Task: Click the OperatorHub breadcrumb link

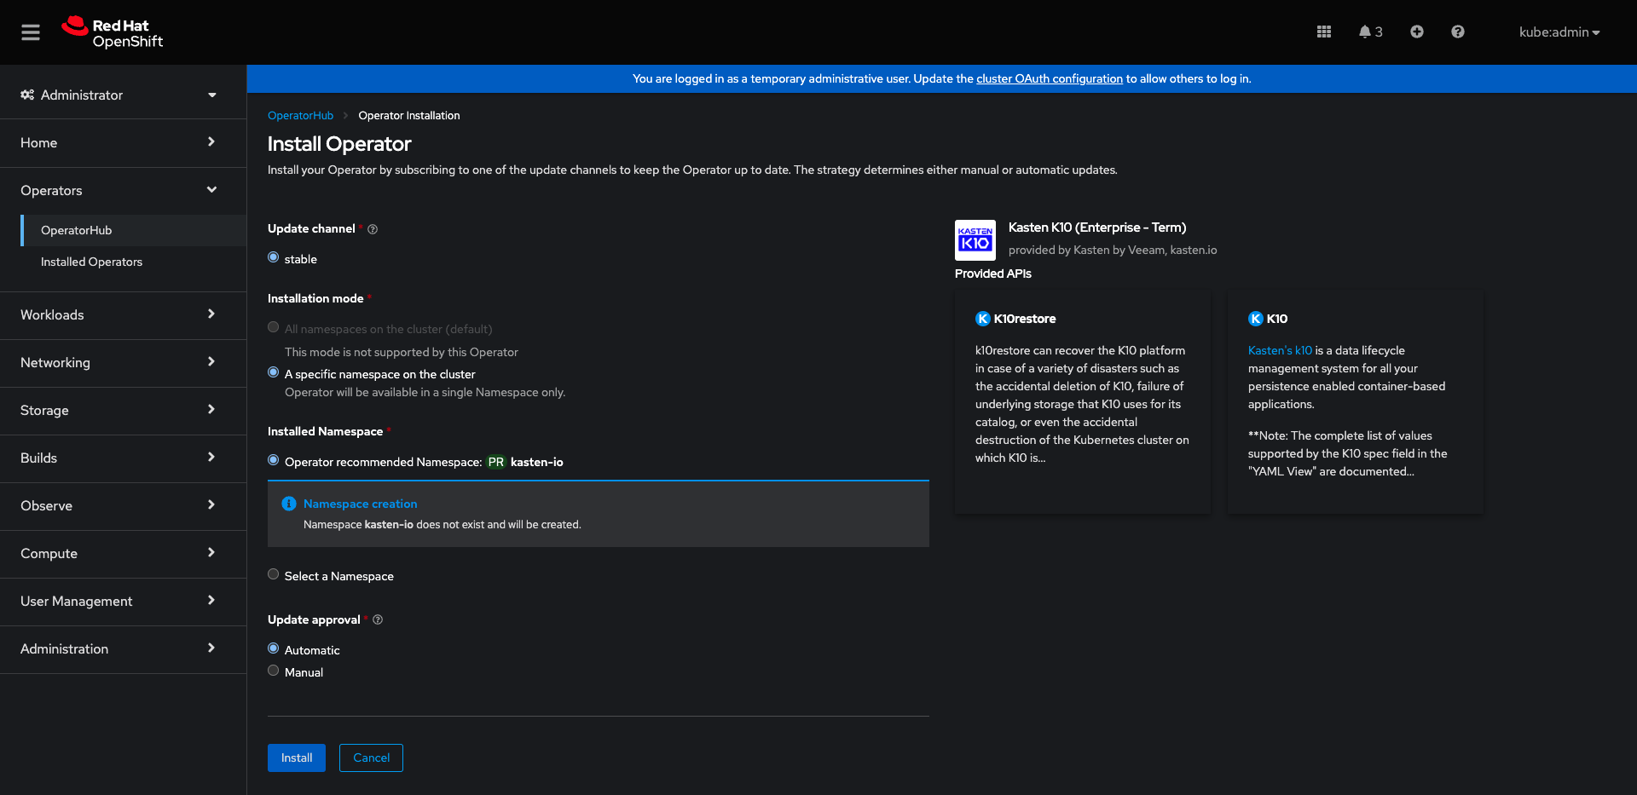Action: (x=300, y=116)
